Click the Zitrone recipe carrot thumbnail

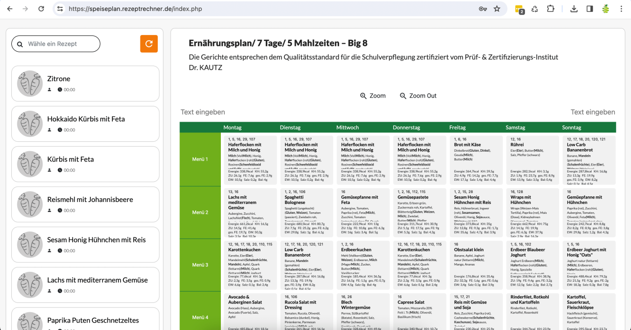click(x=30, y=84)
